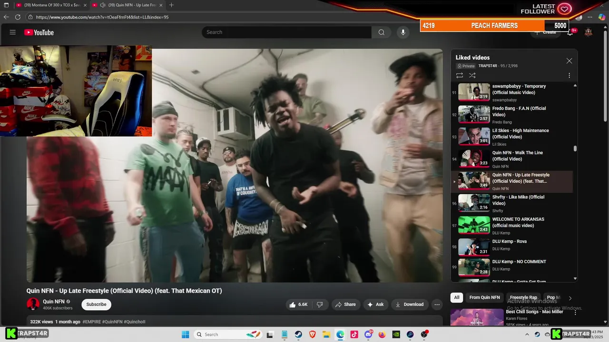View site information icon in address bar
609x342 pixels.
pos(30,17)
